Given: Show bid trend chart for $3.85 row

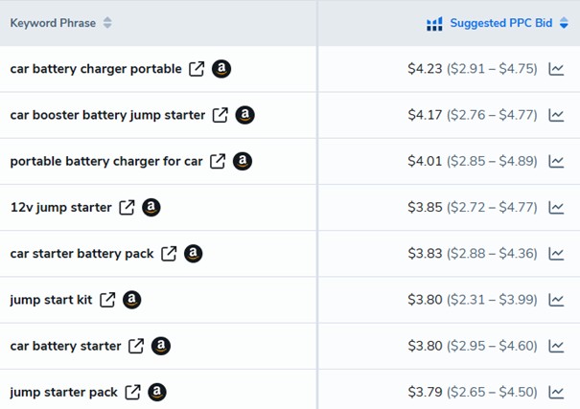Looking at the screenshot, I should [x=556, y=207].
